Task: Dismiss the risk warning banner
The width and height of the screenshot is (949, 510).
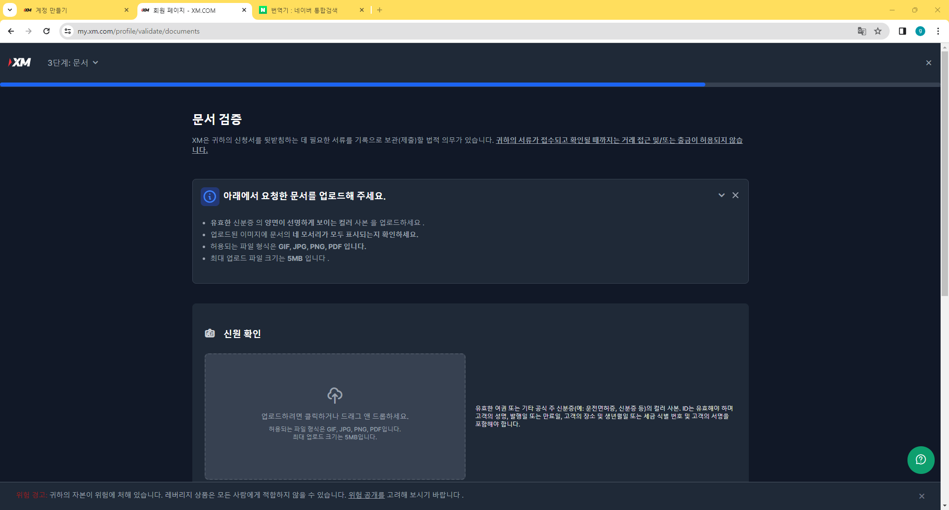Action: [921, 495]
